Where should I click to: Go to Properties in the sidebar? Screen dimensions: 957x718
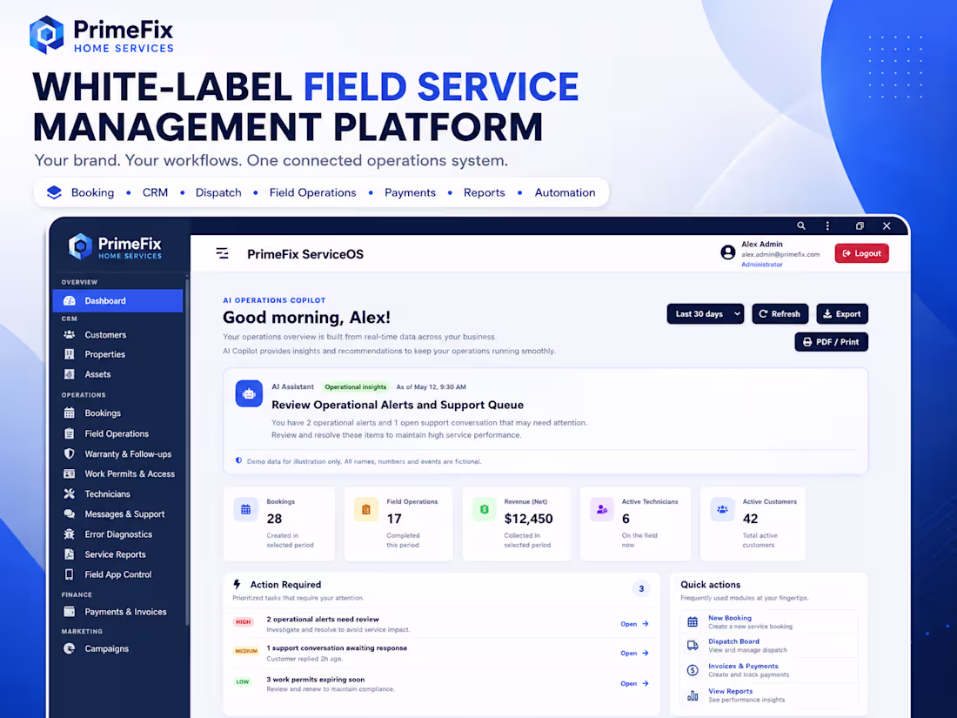point(117,354)
